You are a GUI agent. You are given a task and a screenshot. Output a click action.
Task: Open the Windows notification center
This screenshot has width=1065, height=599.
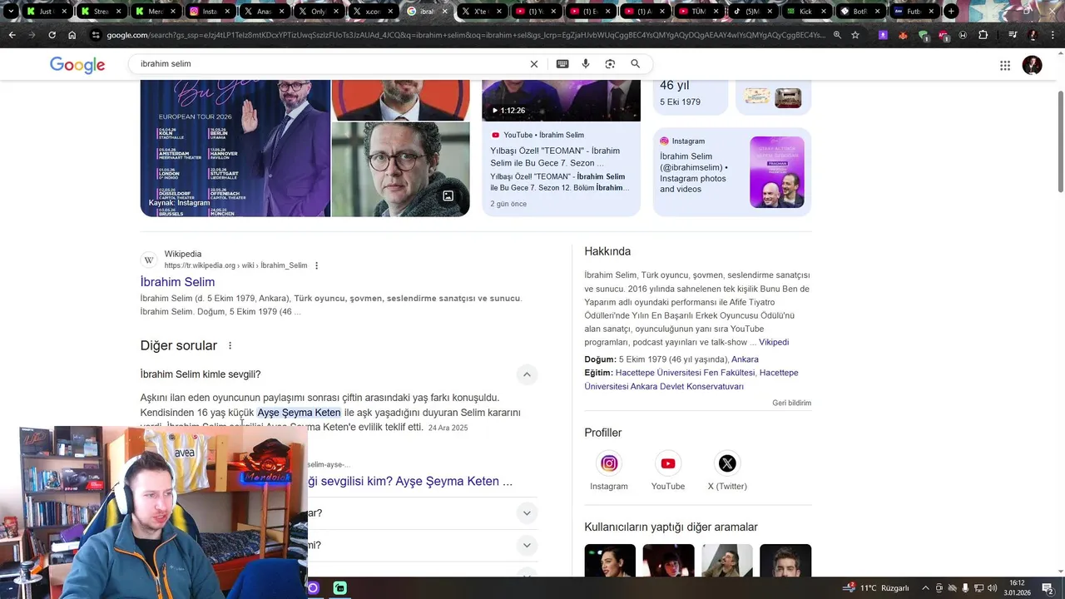point(1048,588)
